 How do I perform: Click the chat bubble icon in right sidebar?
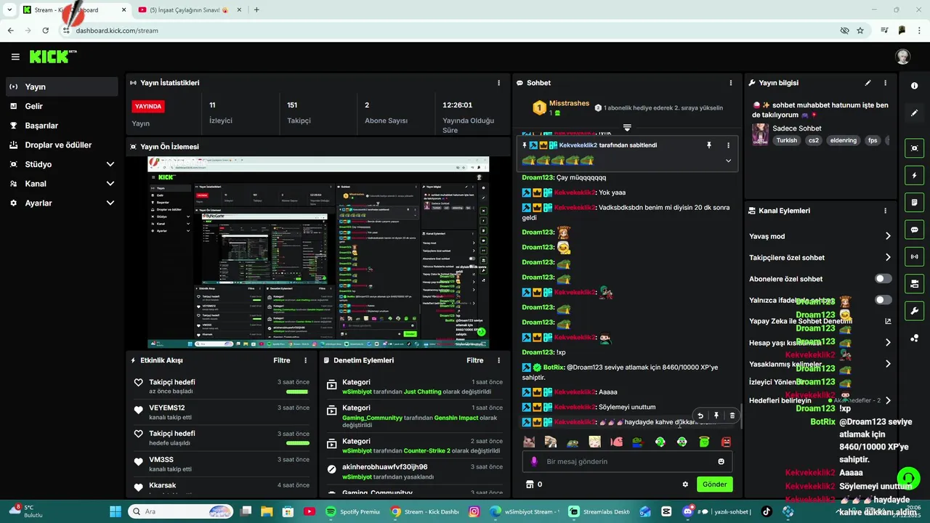tap(914, 230)
